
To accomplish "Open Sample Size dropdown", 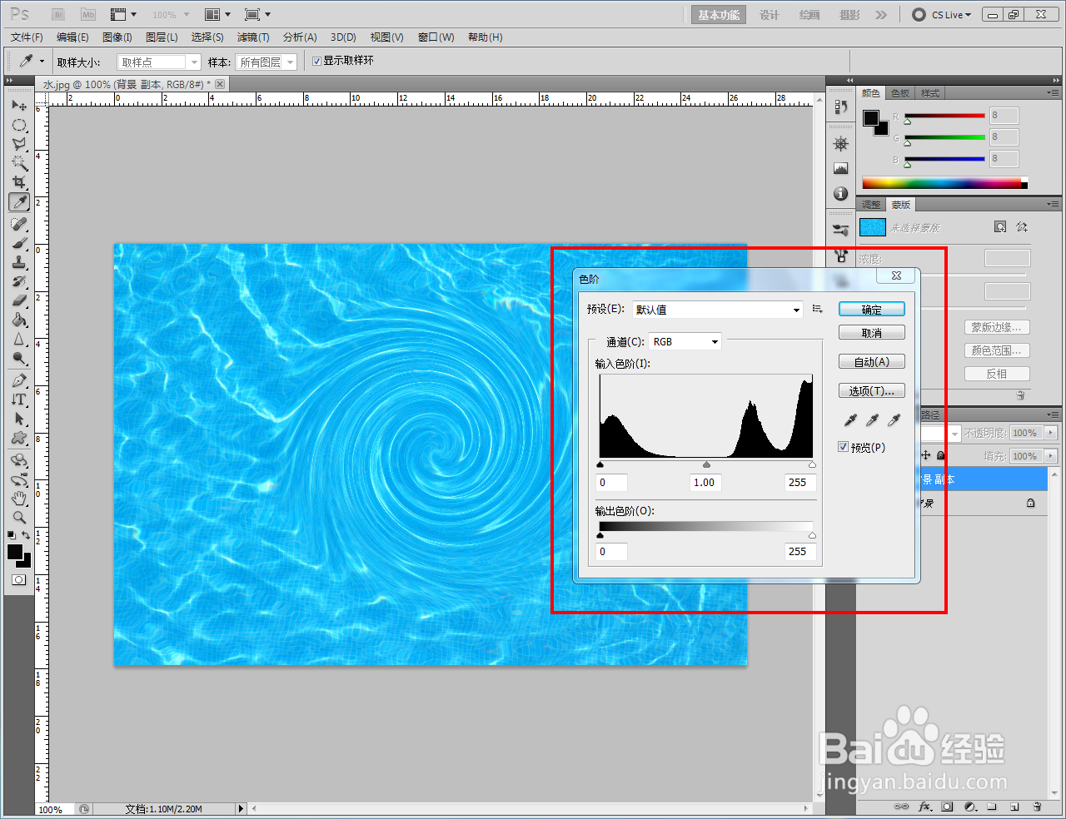I will coord(159,62).
